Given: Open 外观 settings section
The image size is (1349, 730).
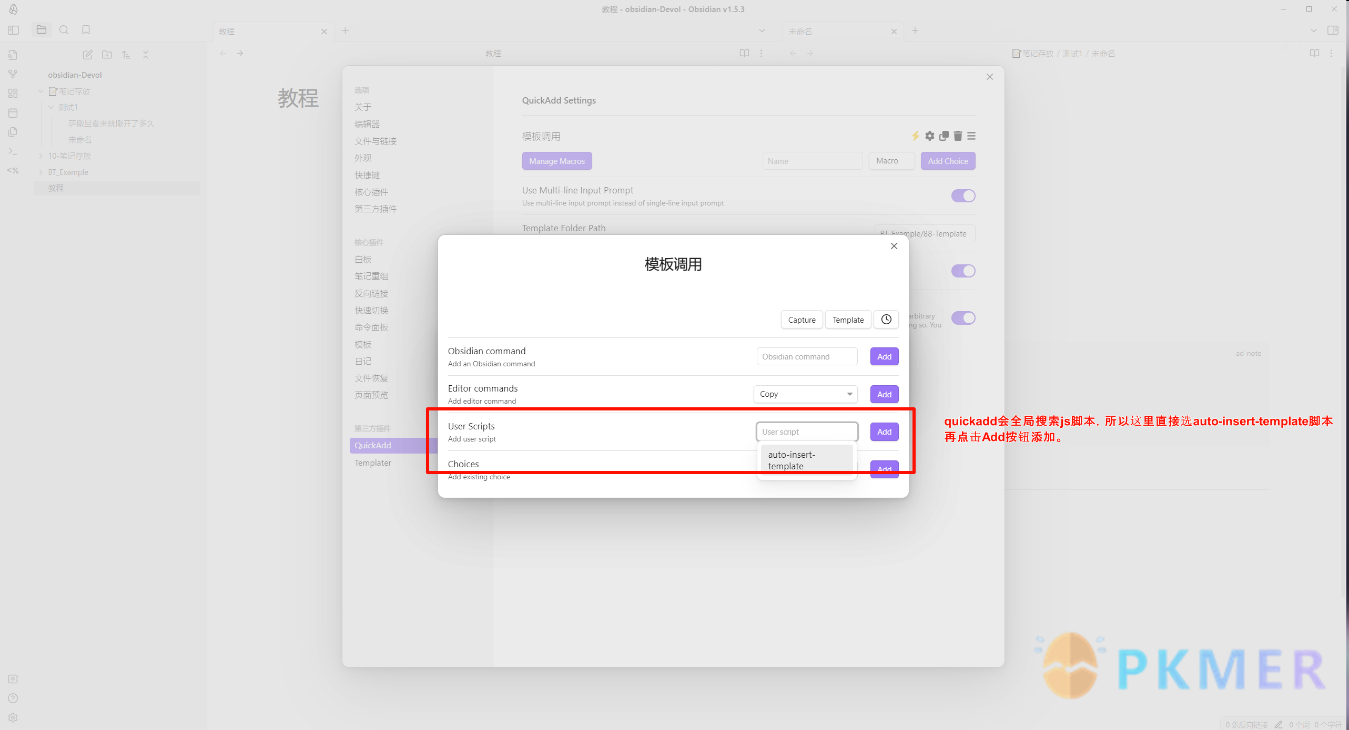Looking at the screenshot, I should (x=363, y=158).
